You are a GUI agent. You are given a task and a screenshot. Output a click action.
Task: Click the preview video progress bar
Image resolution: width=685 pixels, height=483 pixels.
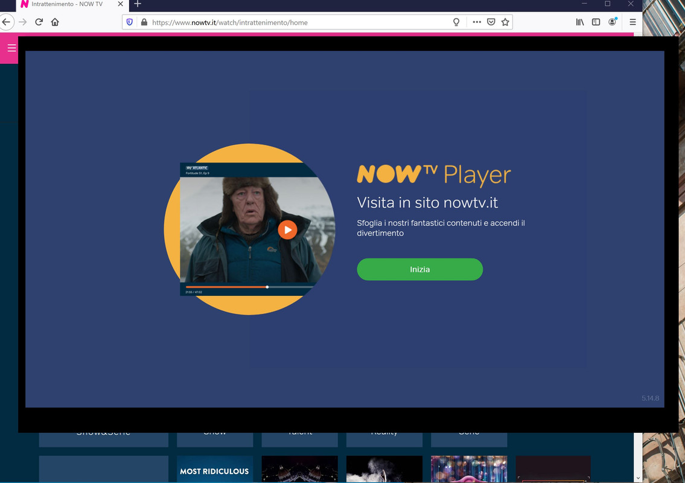[x=249, y=287]
